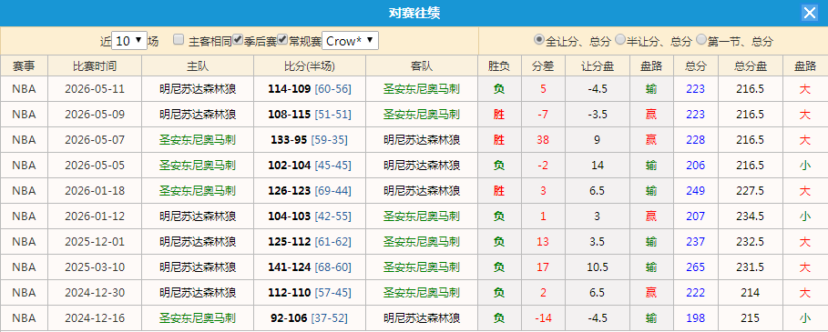Click the 让分盘 column header
Image resolution: width=828 pixels, height=332 pixels.
tap(598, 65)
